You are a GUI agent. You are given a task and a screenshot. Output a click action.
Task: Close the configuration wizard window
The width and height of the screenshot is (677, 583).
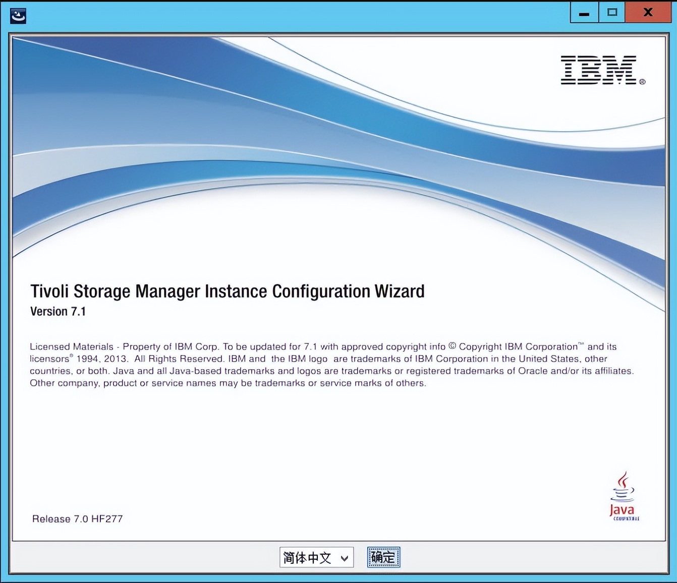tap(648, 13)
